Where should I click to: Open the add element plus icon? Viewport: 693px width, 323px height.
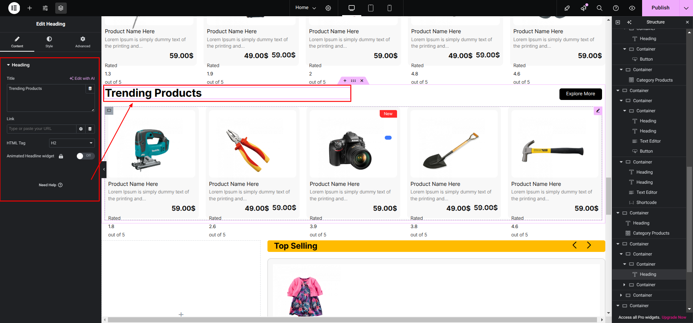[30, 8]
